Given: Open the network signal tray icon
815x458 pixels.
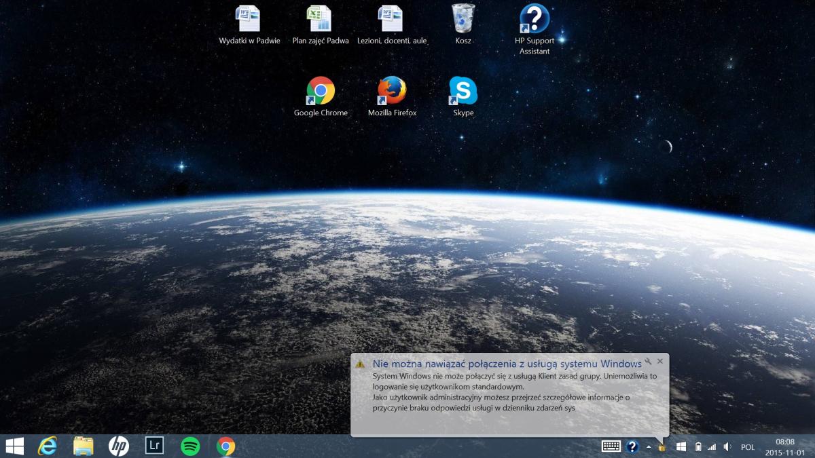Looking at the screenshot, I should [x=712, y=446].
